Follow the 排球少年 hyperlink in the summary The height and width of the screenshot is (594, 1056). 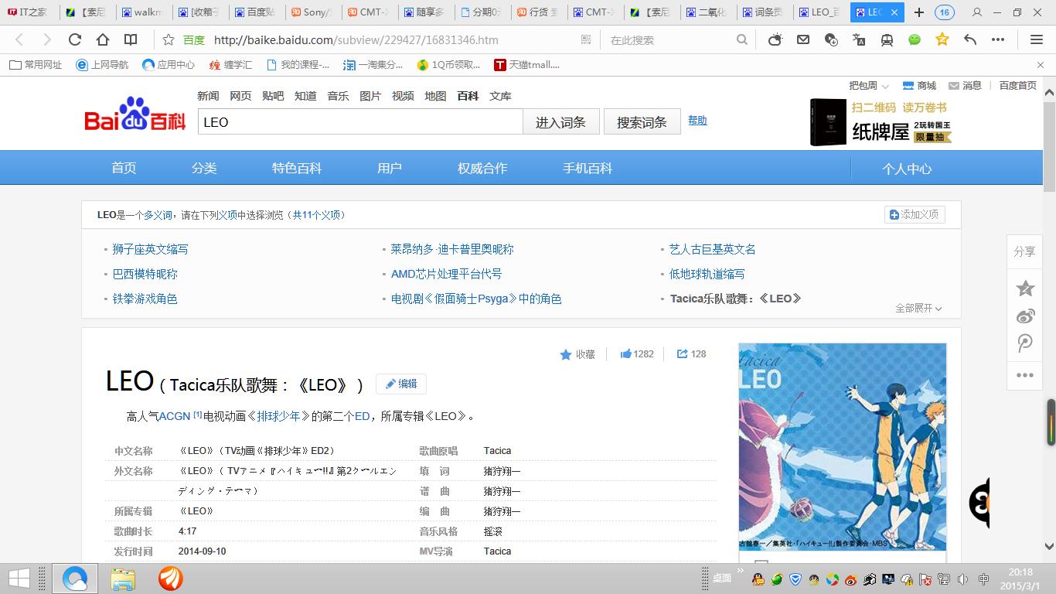[278, 415]
